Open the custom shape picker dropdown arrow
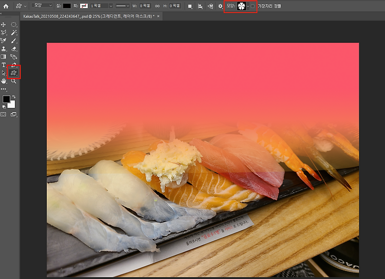 [248, 6]
